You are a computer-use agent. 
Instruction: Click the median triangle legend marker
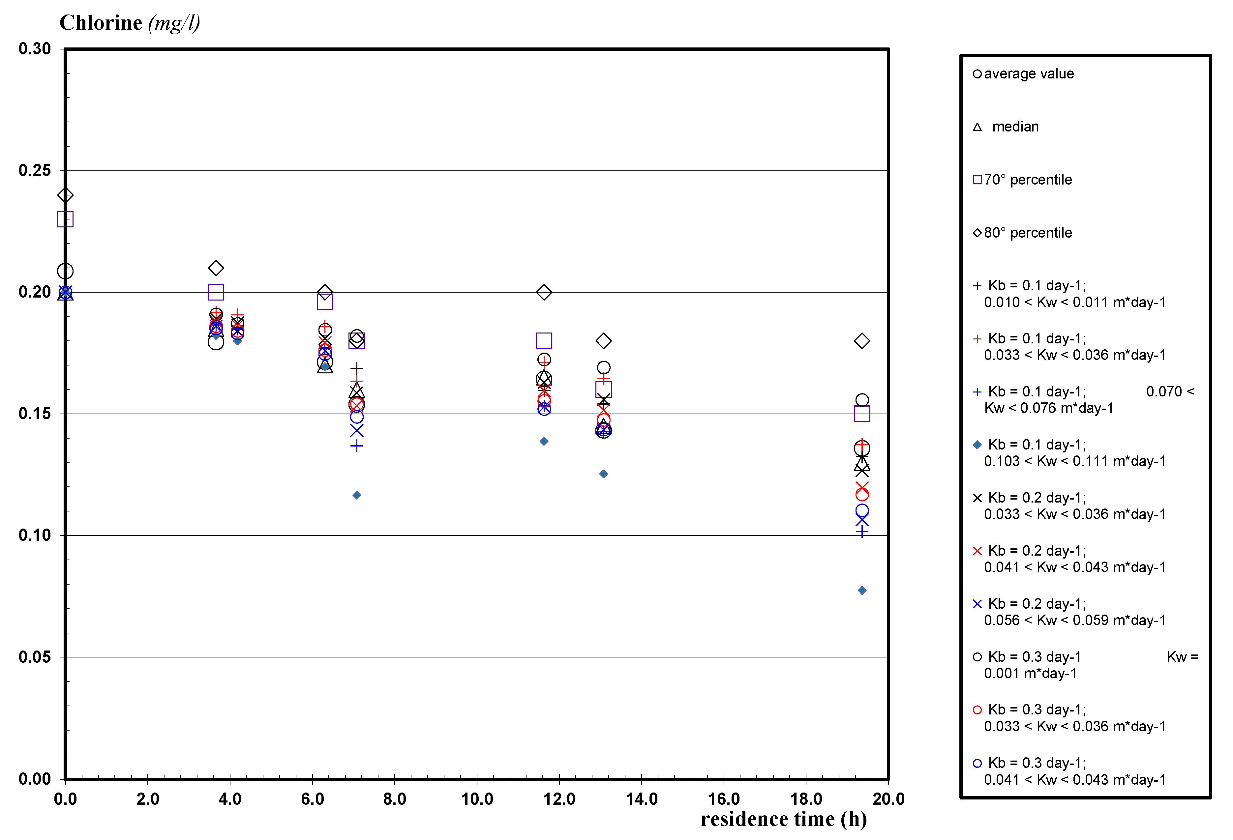[977, 127]
